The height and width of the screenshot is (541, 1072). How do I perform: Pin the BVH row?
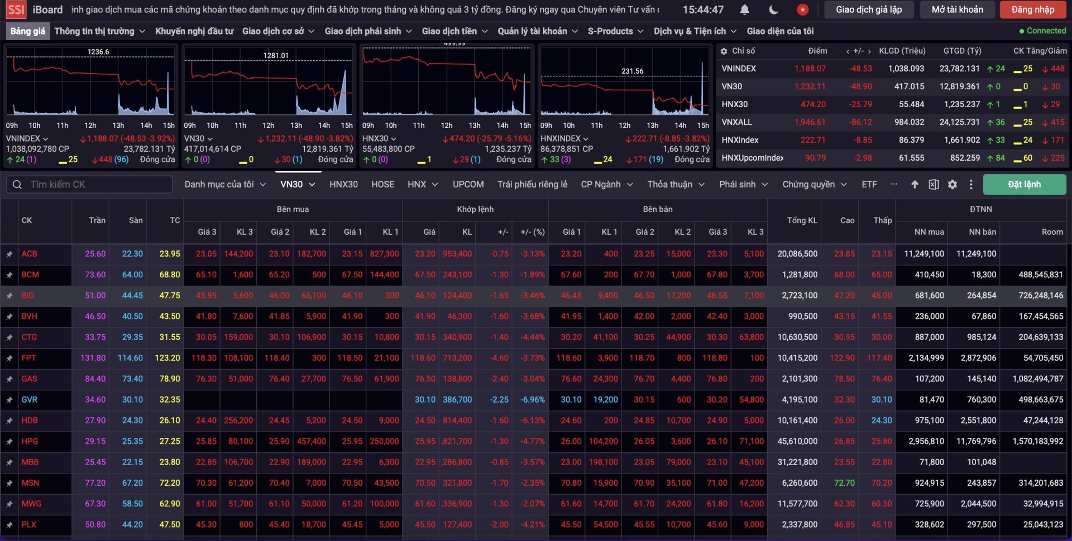9,316
